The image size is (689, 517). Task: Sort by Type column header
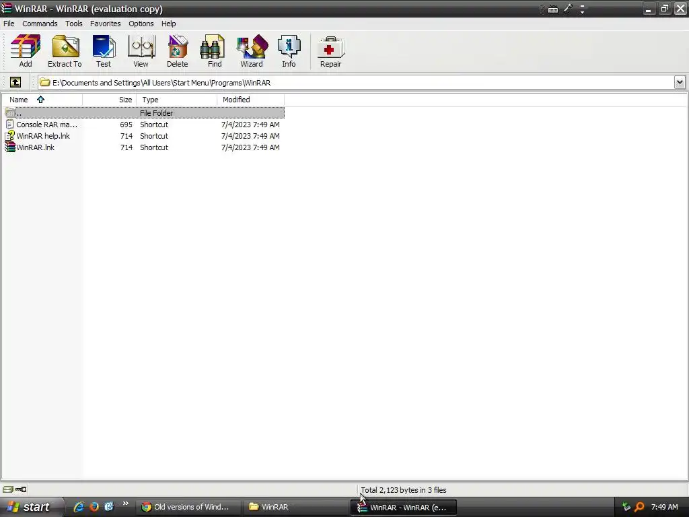tap(177, 100)
